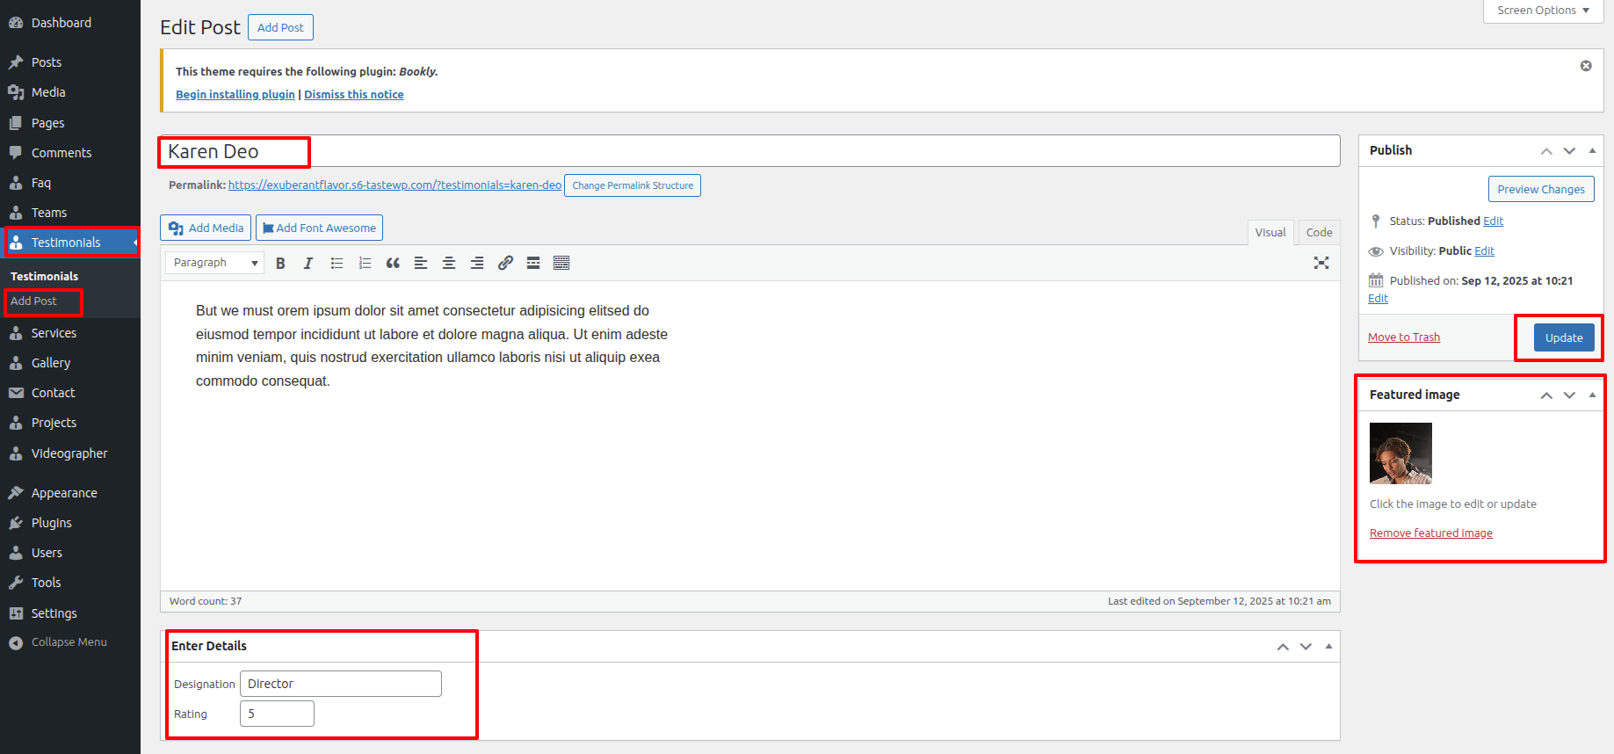Click the Designation input field
Image resolution: width=1614 pixels, height=754 pixels.
tap(341, 684)
